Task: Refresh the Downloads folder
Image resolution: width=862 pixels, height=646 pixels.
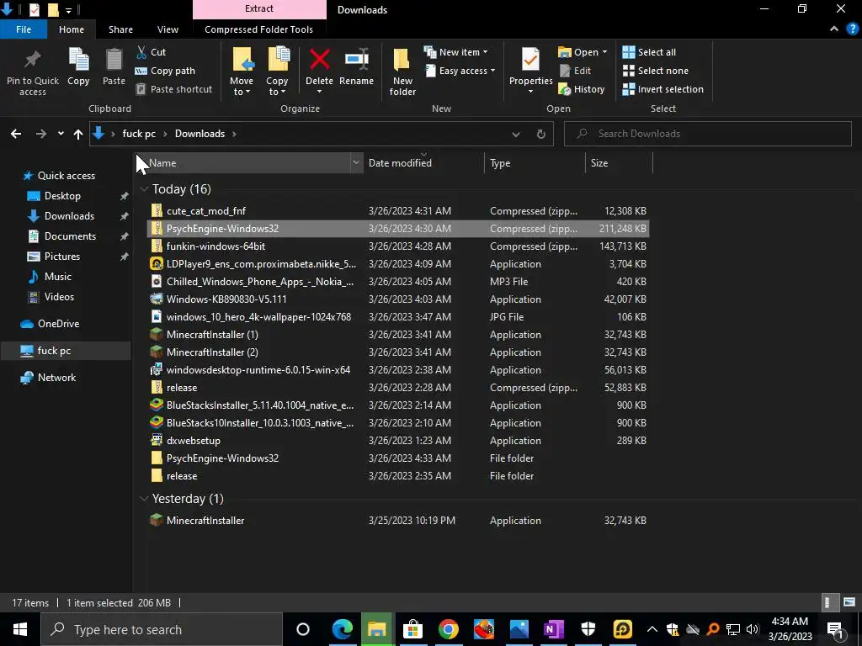Action: [x=541, y=134]
